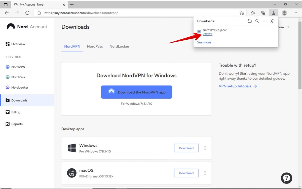Switch to the NordLocker downloads tab
This screenshot has width=302, height=189.
(x=119, y=46)
